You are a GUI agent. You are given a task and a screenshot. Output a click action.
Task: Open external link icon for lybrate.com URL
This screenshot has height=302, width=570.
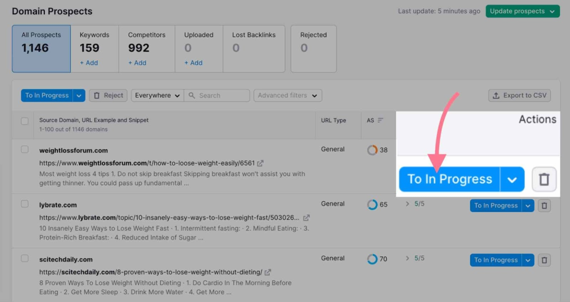tap(306, 218)
